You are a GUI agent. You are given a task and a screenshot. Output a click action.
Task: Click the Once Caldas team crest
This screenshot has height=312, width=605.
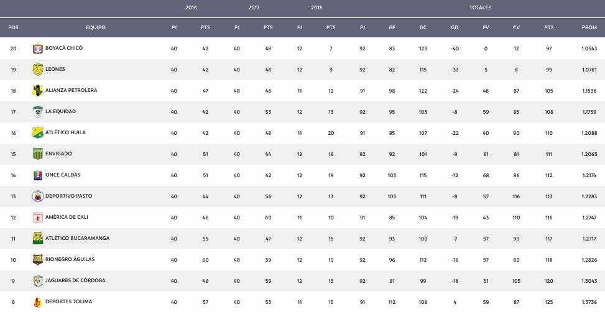click(x=37, y=175)
